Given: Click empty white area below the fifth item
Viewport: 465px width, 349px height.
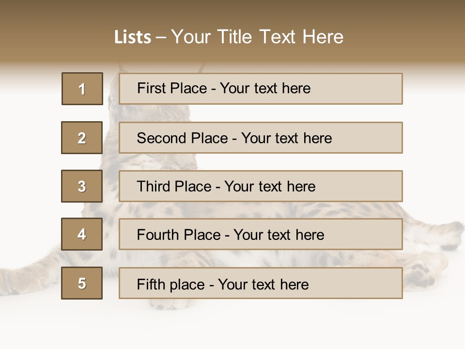Looking at the screenshot, I should [232, 325].
